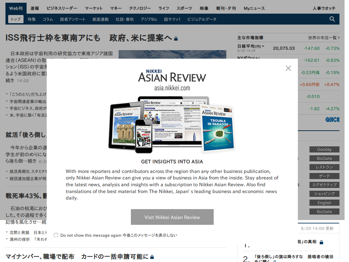The height and width of the screenshot is (262, 349).
Task: Open the search magnifier icon
Action: tap(332, 19)
